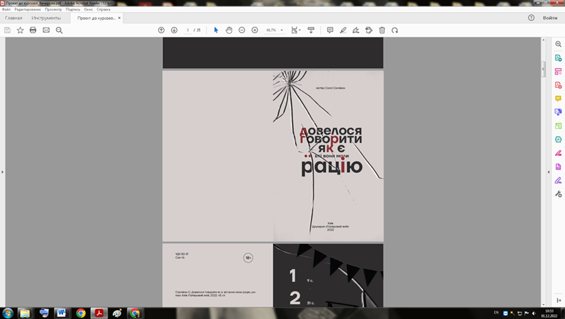Image resolution: width=565 pixels, height=319 pixels.
Task: Click the trash delete icon
Action: (382, 30)
